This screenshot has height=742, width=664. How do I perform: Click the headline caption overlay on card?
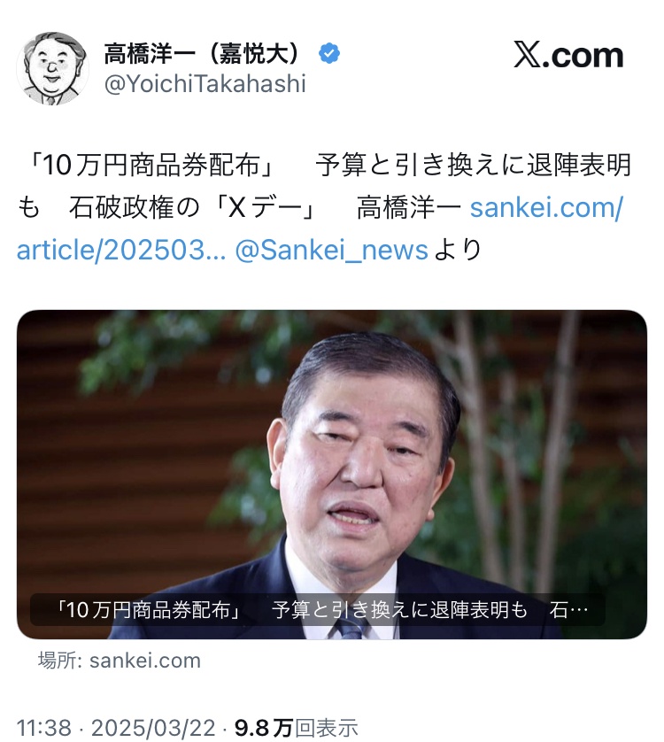pos(318,610)
